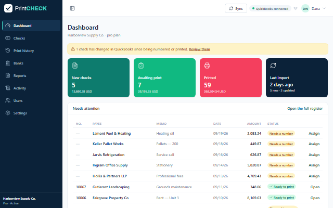The width and height of the screenshot is (333, 208).
Task: Click payee Jarvis Refrigeration
Action: click(109, 155)
